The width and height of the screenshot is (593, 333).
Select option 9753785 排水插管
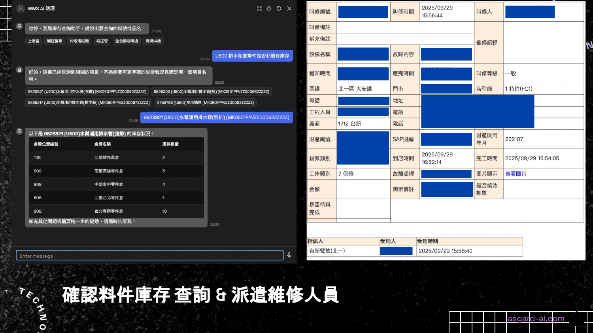206,103
